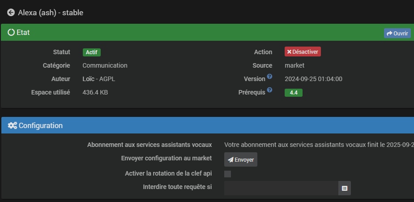The image size is (414, 202).
Task: Click the Désactiver button
Action: coord(303,52)
